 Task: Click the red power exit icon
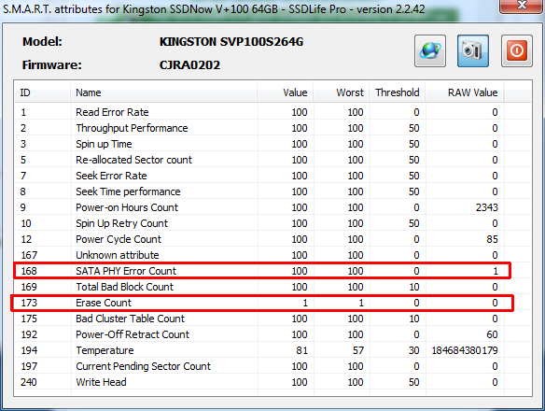[x=516, y=50]
